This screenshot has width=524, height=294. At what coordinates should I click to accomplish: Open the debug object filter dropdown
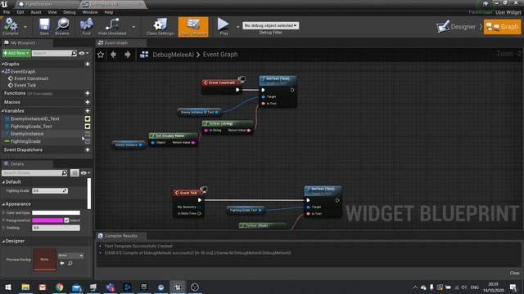point(270,25)
